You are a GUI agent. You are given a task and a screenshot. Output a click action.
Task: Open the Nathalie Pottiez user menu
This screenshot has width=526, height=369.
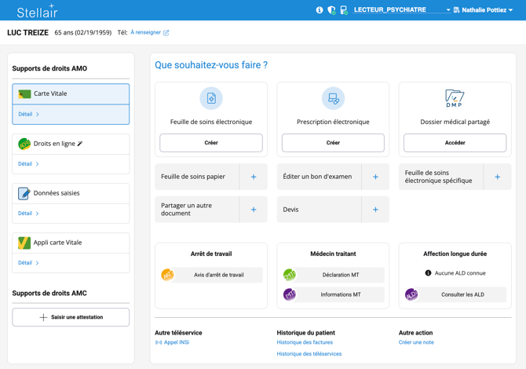pyautogui.click(x=483, y=10)
